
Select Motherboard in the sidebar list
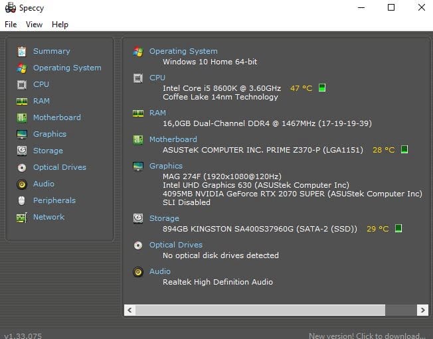(x=57, y=117)
